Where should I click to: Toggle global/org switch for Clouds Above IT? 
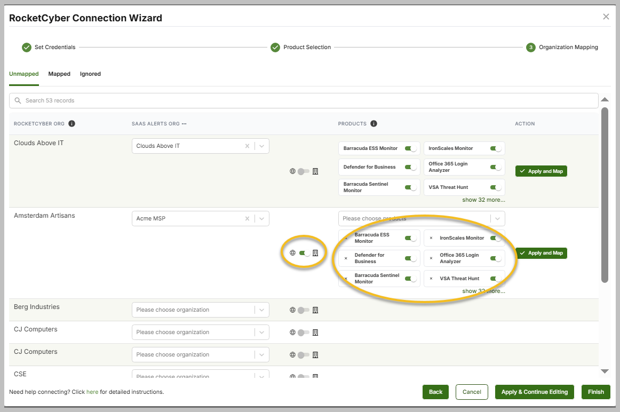tap(304, 171)
